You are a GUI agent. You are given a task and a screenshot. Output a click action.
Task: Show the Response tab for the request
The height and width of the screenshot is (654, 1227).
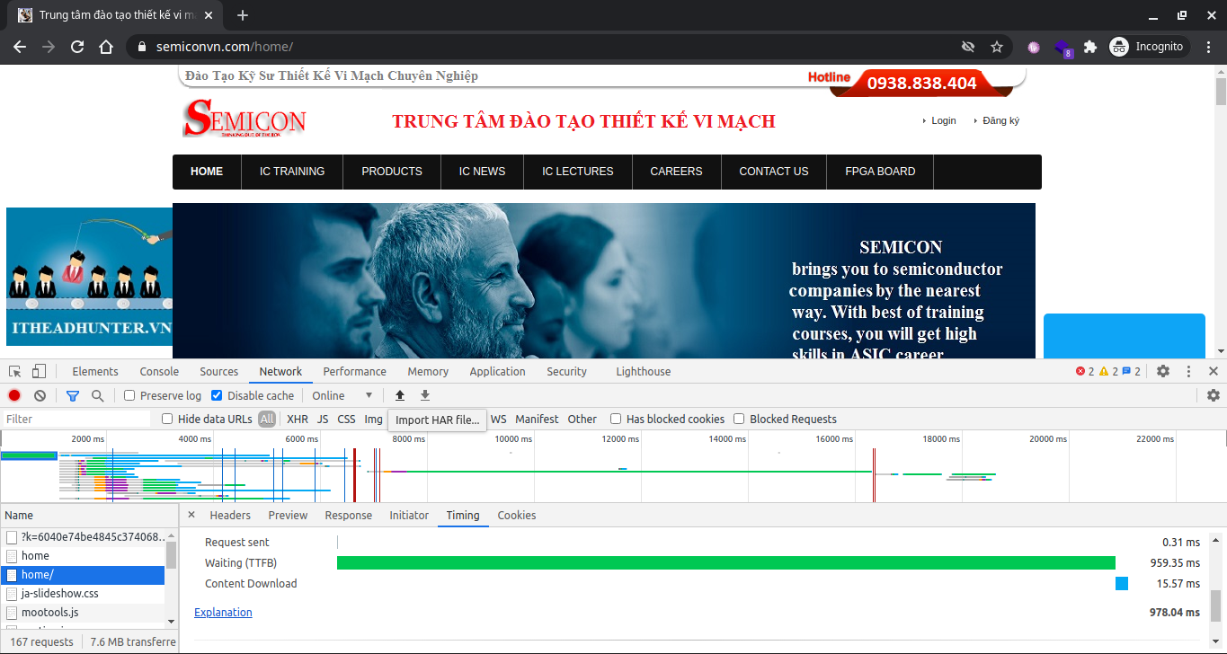pos(348,515)
